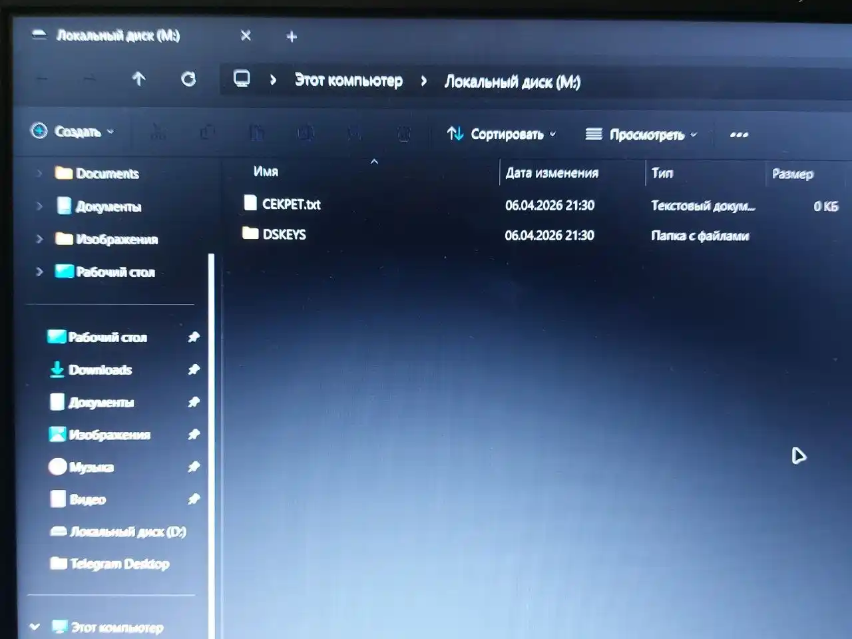
Task: Open the three-dots more options menu
Action: (739, 134)
